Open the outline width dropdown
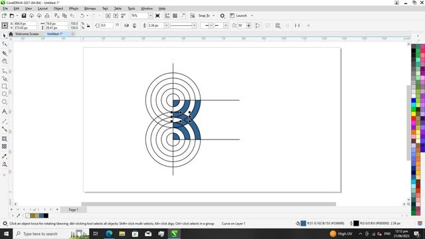 click(167, 25)
